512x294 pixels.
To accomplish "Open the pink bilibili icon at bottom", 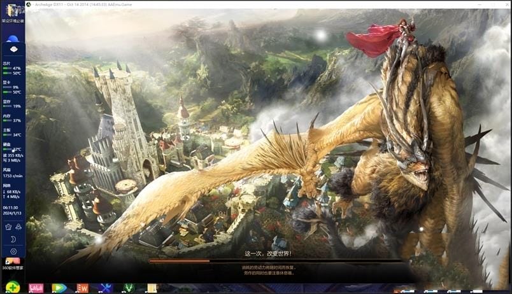I will 36,288.
